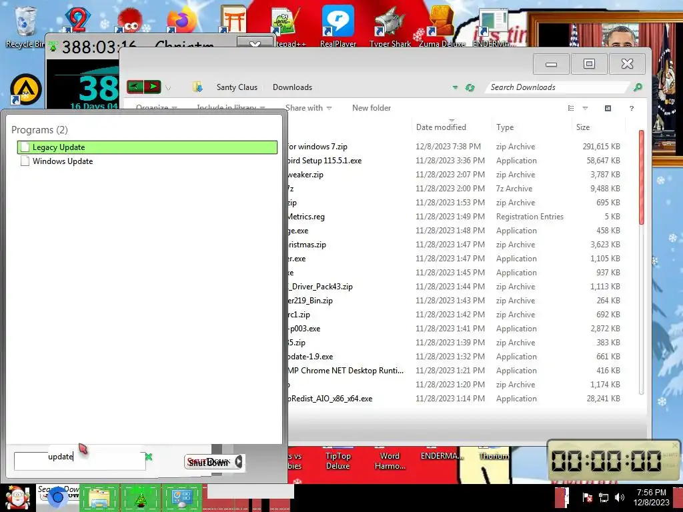Clear the Start menu search box
Viewport: 683px width, 512px height.
click(149, 457)
